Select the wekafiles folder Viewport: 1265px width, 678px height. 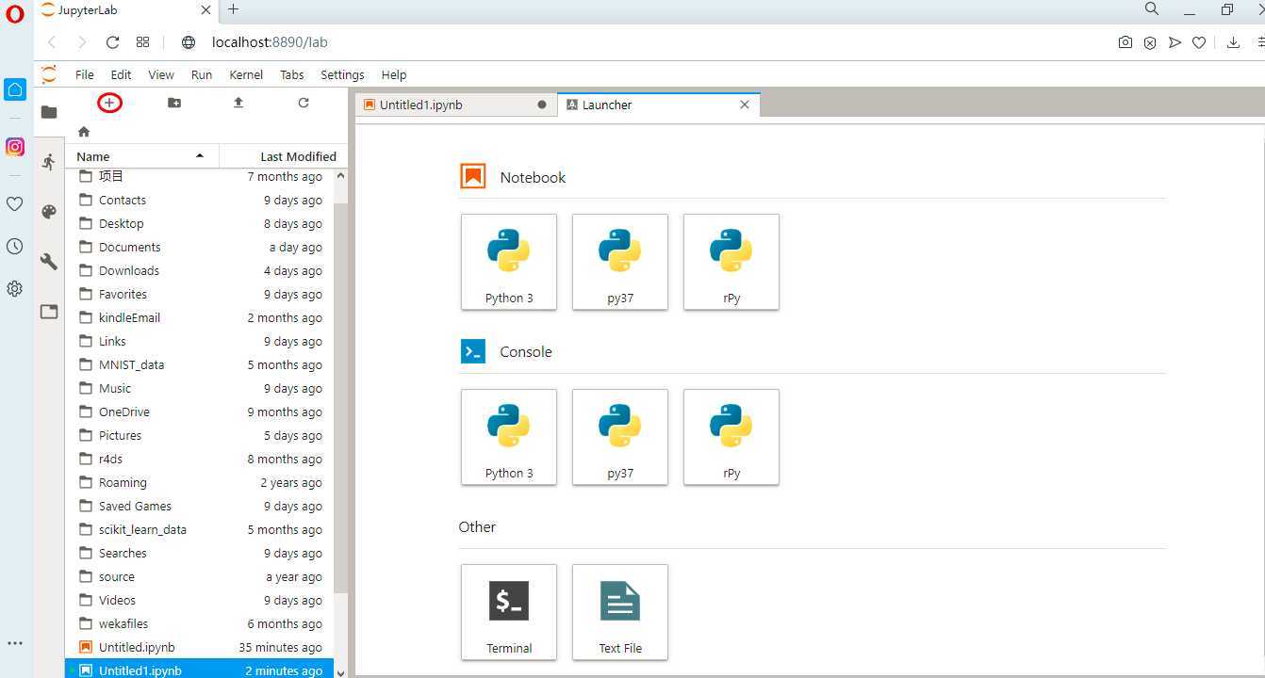tap(200, 623)
